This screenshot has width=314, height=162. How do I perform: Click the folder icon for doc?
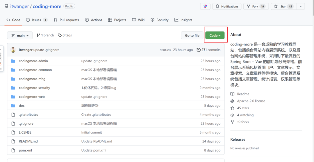(x=13, y=106)
